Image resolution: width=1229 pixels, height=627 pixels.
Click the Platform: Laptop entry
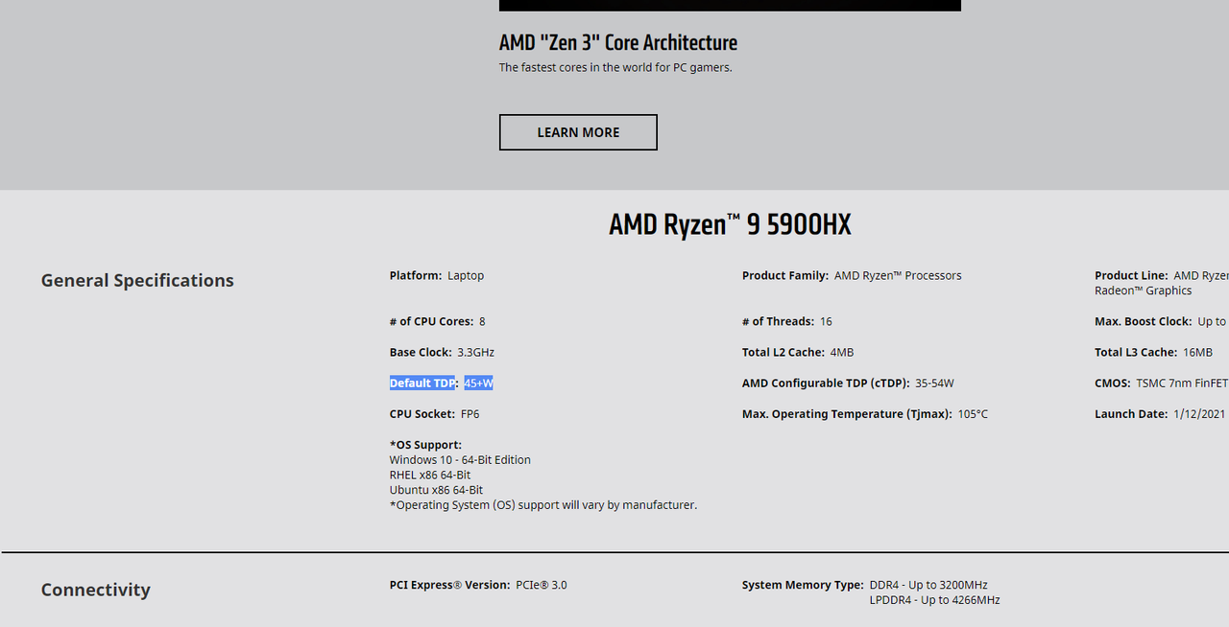click(437, 275)
